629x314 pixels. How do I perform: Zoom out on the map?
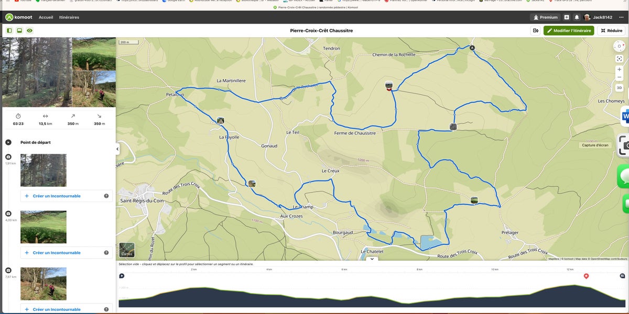619,77
